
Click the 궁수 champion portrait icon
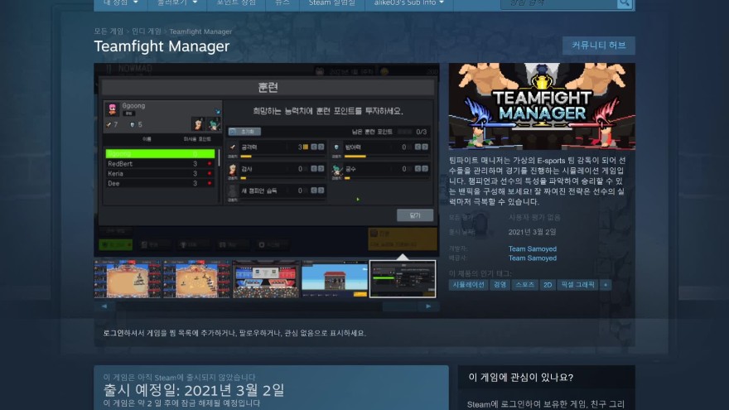click(x=337, y=170)
